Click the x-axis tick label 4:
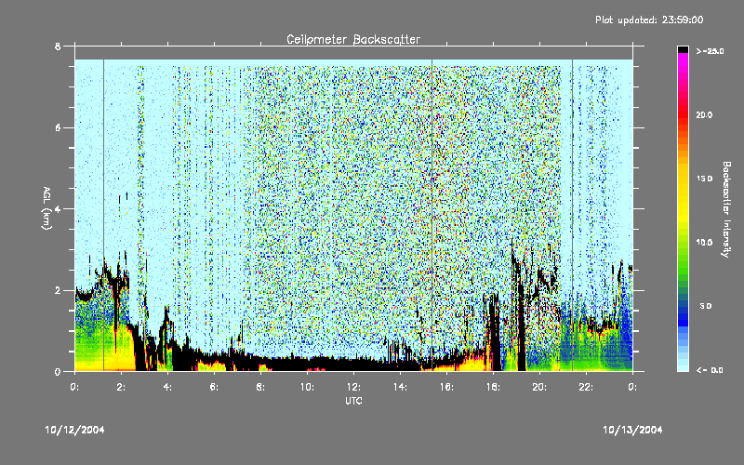The width and height of the screenshot is (744, 465). coord(167,387)
